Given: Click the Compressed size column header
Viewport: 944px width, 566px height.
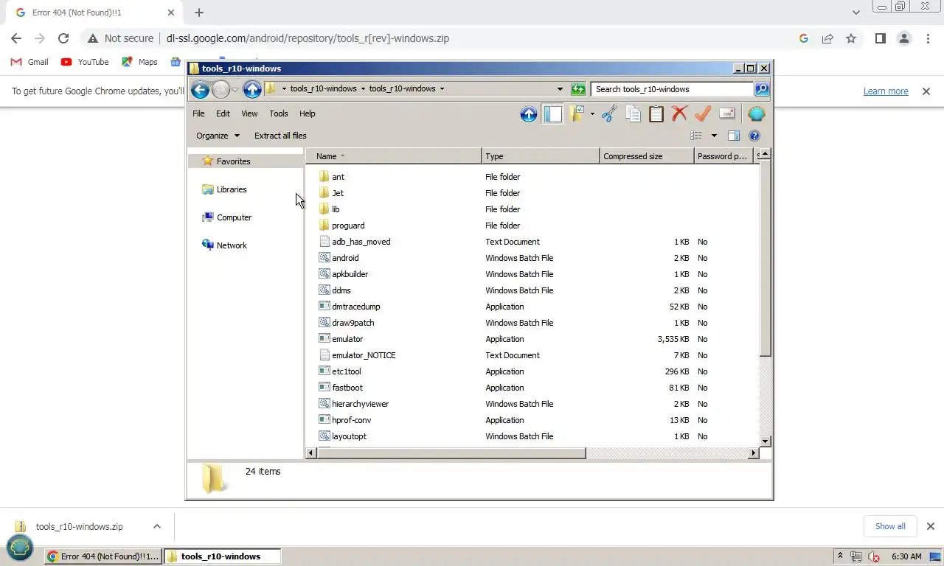Looking at the screenshot, I should (x=647, y=156).
